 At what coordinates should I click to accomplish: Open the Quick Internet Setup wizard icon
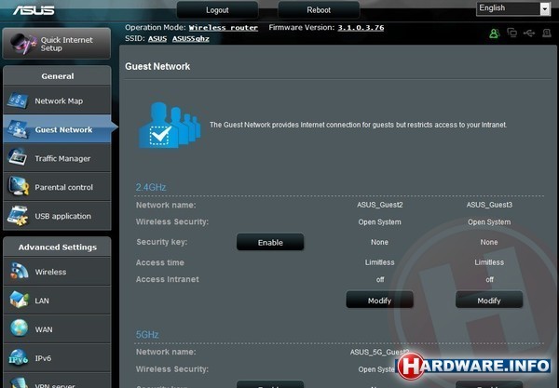[22, 44]
